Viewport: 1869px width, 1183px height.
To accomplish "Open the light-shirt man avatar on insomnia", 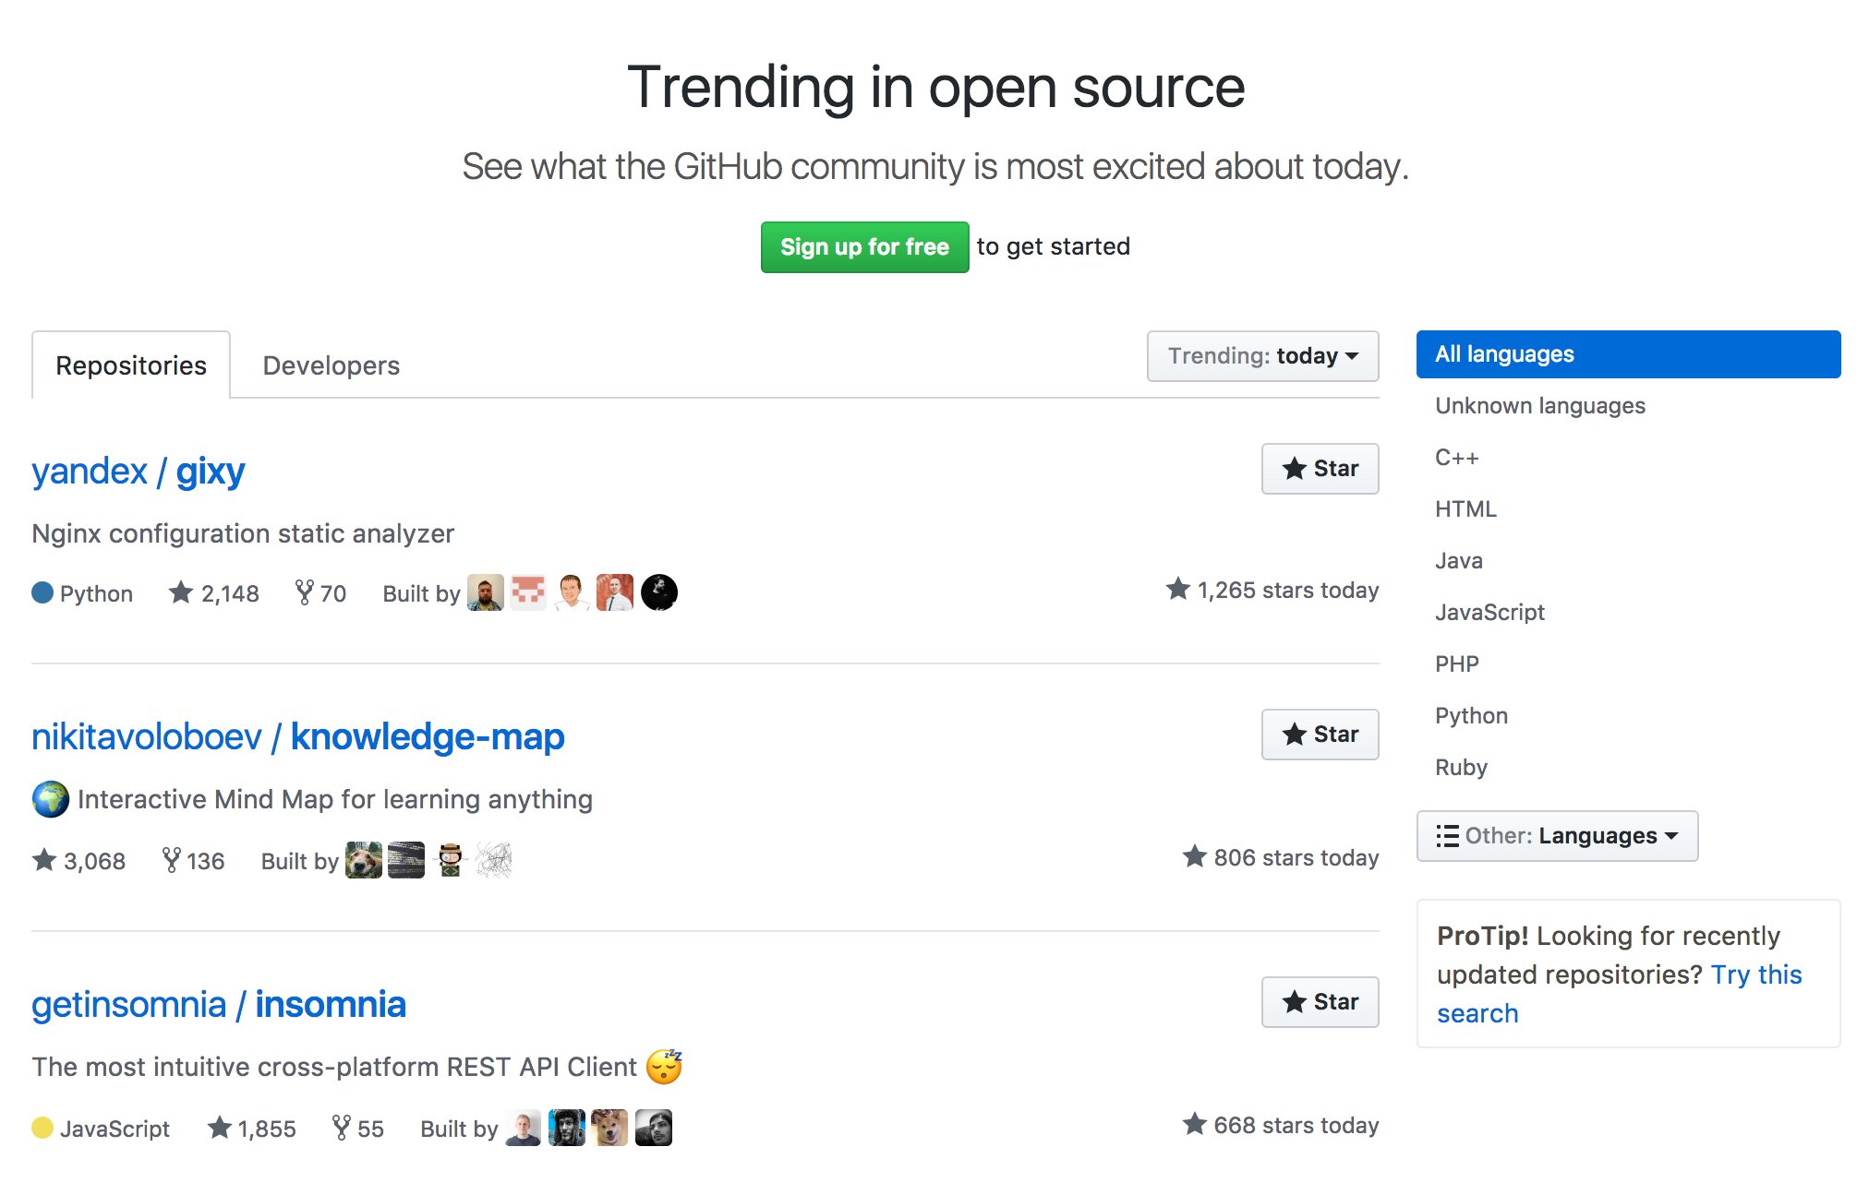I will [523, 1128].
